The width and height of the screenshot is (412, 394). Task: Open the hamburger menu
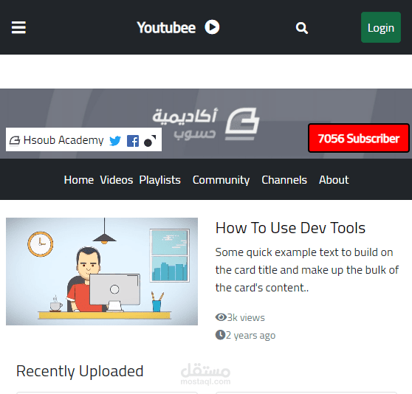click(18, 27)
